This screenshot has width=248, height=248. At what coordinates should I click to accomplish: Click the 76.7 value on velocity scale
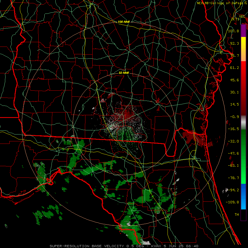click(x=234, y=55)
